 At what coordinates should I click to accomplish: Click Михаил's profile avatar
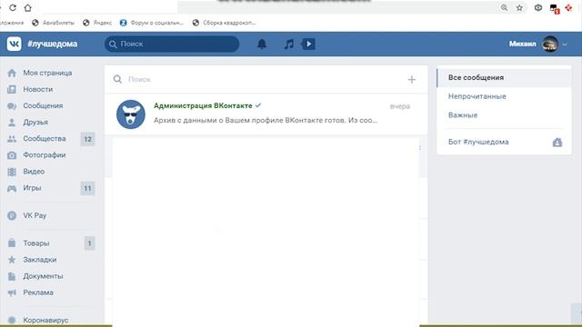coord(550,45)
